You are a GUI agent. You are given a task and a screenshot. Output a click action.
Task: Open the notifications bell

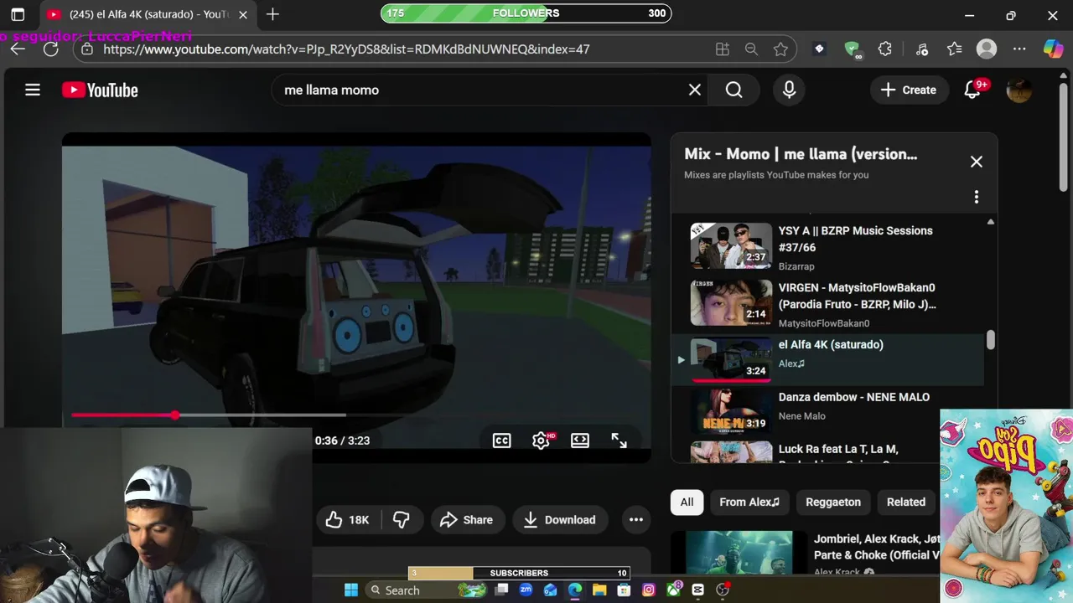click(x=972, y=90)
